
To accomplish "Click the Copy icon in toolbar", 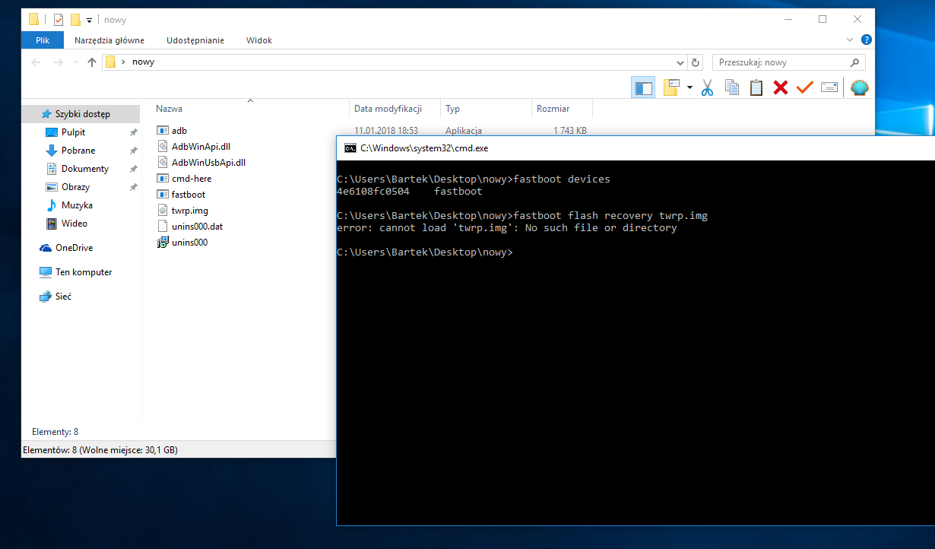I will coord(731,88).
